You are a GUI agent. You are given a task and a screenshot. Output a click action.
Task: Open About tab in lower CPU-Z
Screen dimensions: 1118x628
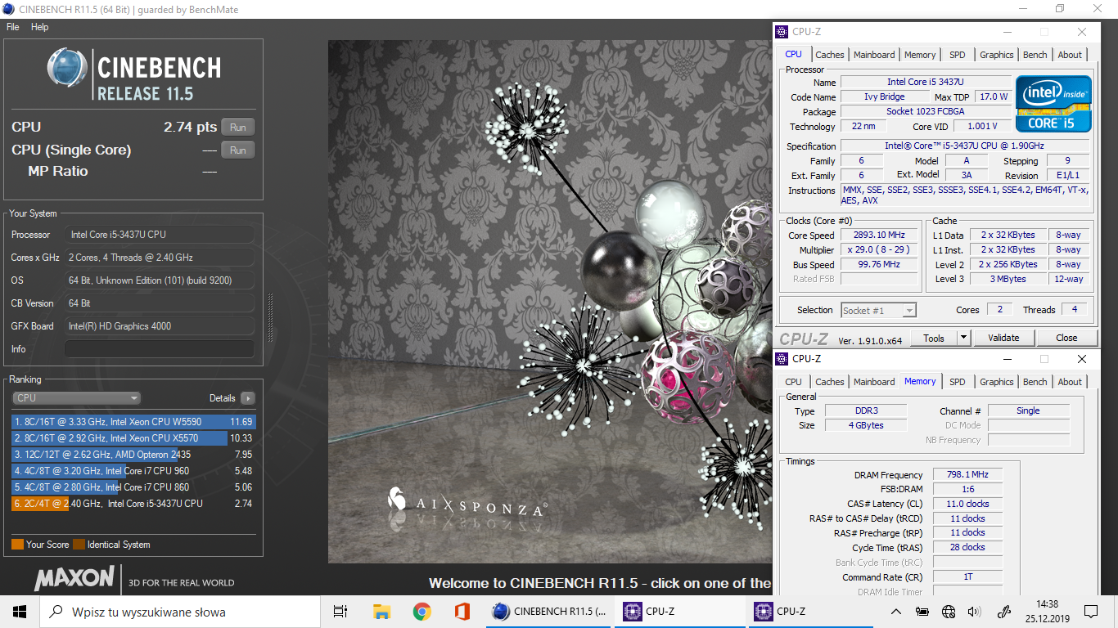[1070, 382]
